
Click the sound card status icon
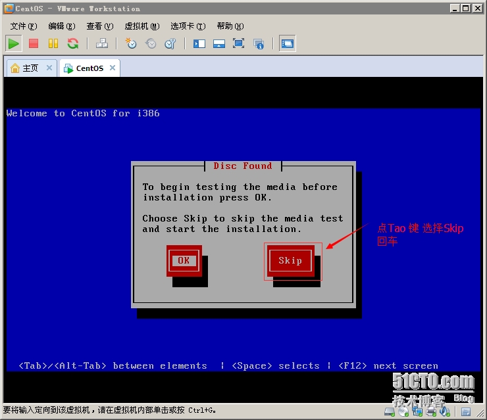445,412
